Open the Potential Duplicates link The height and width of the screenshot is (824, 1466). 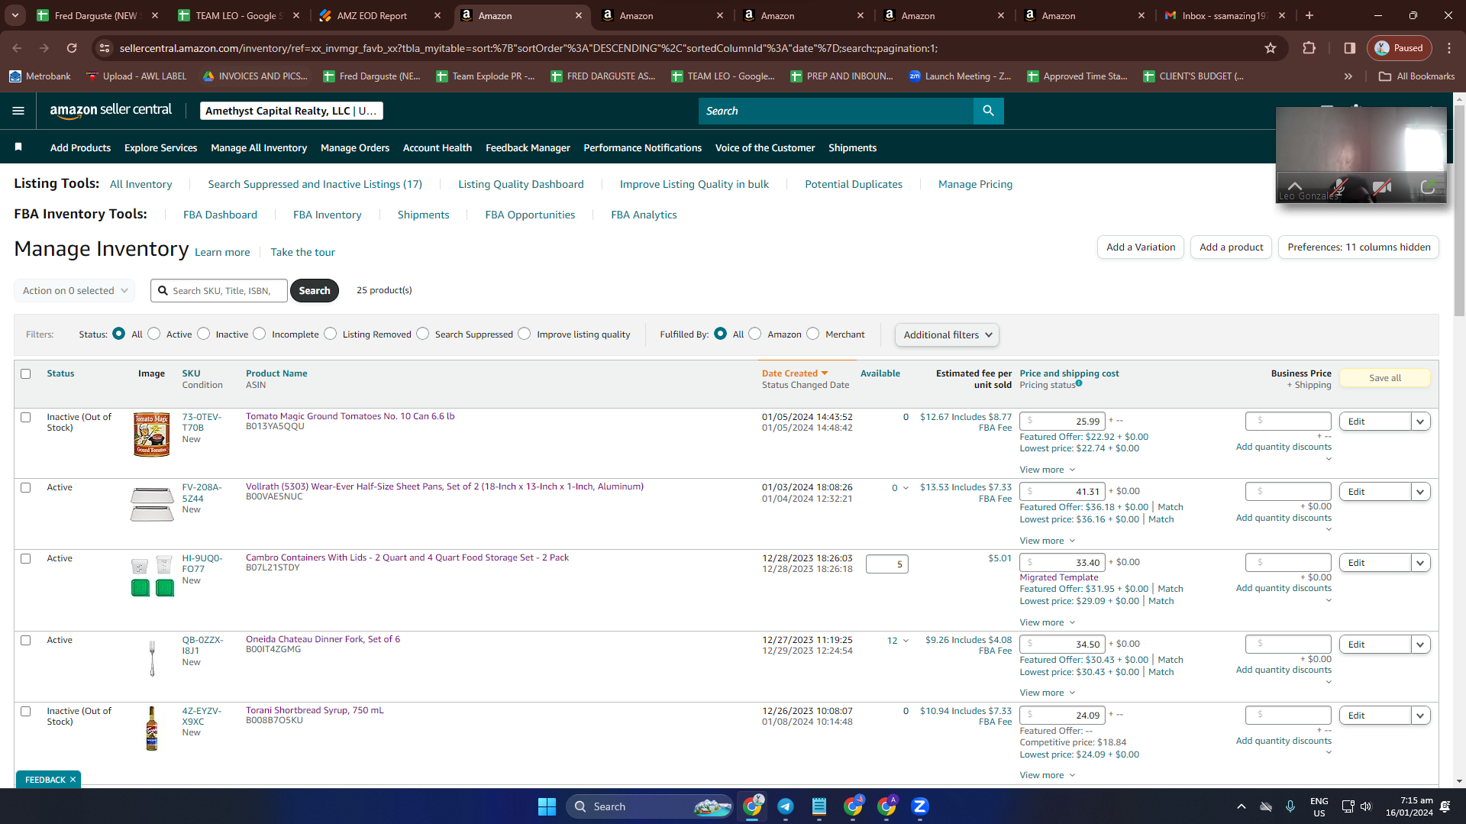tap(854, 184)
